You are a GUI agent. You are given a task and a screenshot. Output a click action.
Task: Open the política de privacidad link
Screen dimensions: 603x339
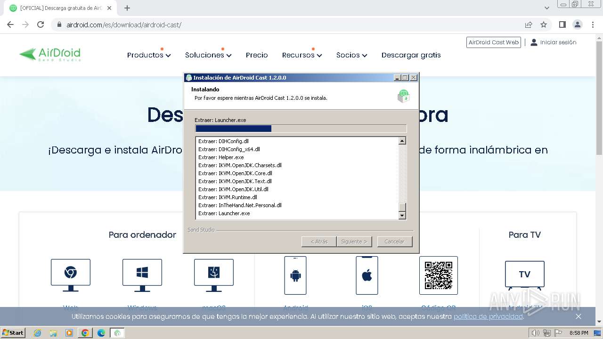[x=488, y=316]
